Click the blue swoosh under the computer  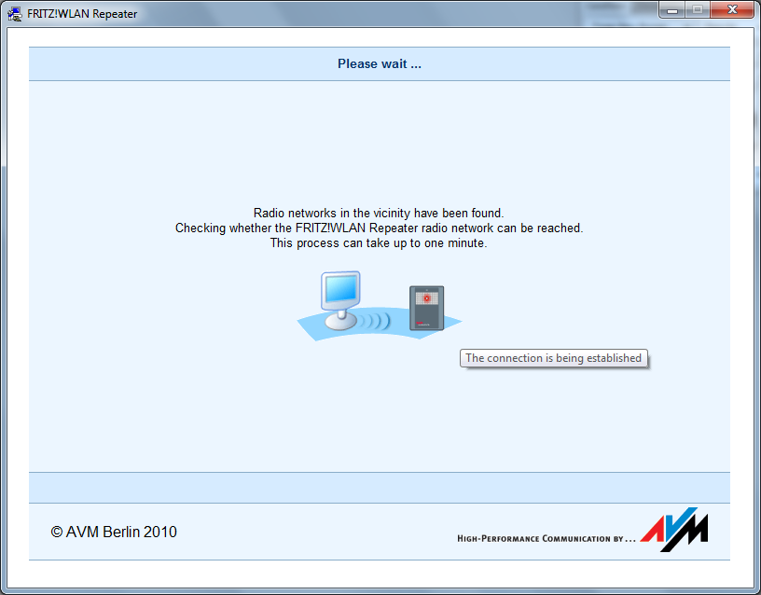[x=317, y=328]
